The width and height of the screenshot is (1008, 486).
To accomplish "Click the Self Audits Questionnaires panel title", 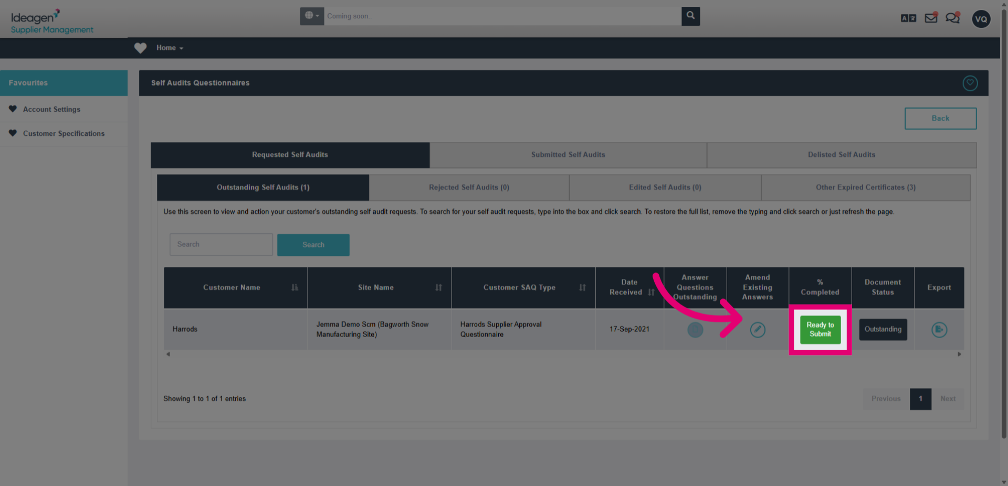I will (200, 83).
